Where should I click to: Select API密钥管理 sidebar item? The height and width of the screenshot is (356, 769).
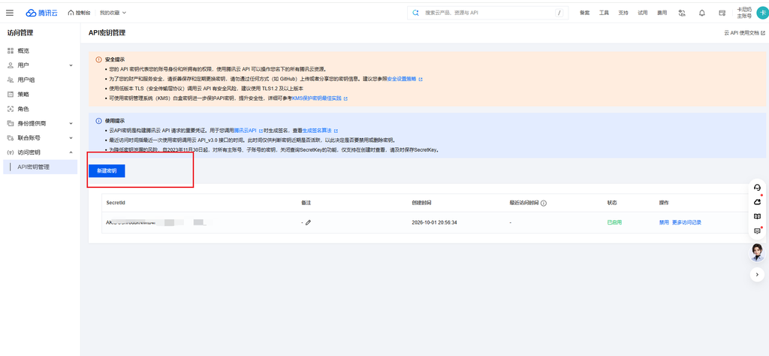pos(41,167)
